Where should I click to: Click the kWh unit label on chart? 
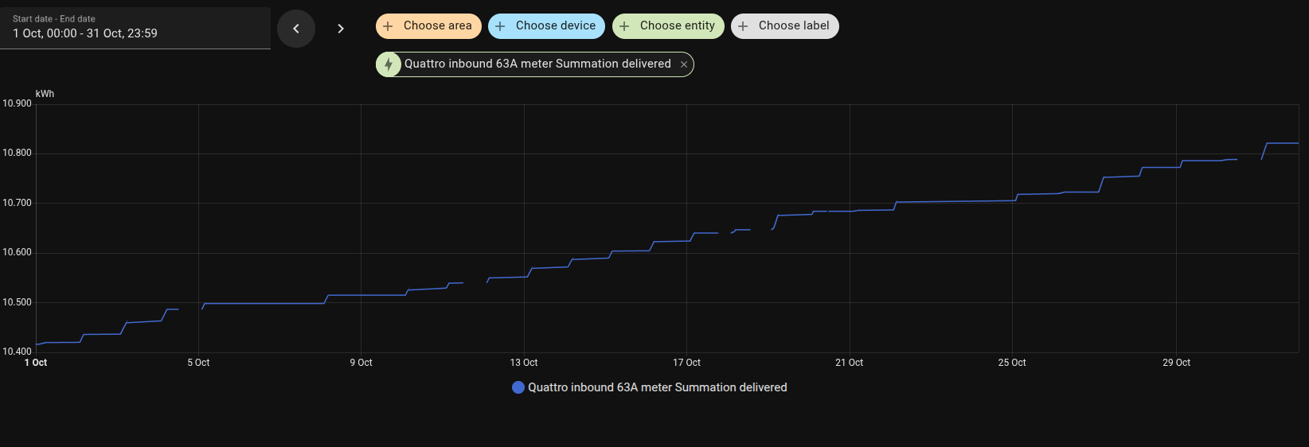tap(45, 94)
